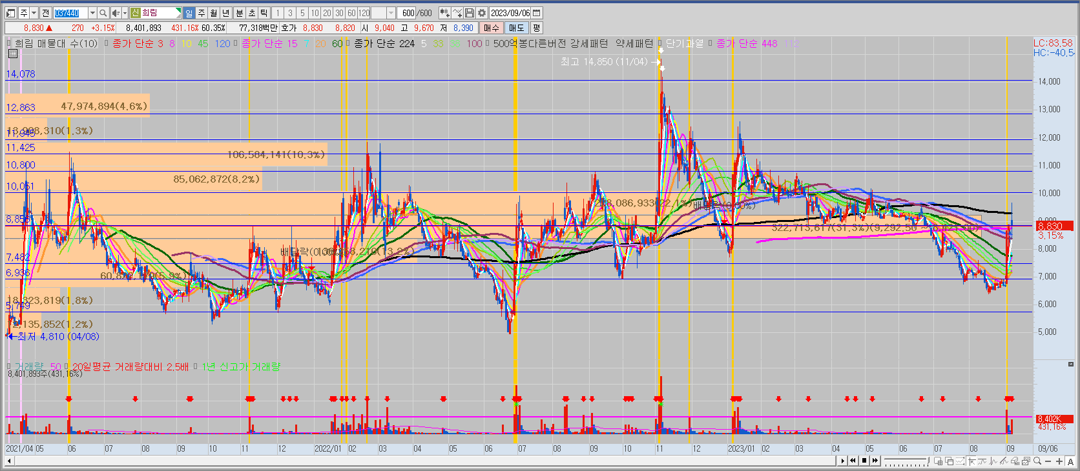Click the volume pane corner button
The height and width of the screenshot is (471, 1080).
click(x=1070, y=365)
